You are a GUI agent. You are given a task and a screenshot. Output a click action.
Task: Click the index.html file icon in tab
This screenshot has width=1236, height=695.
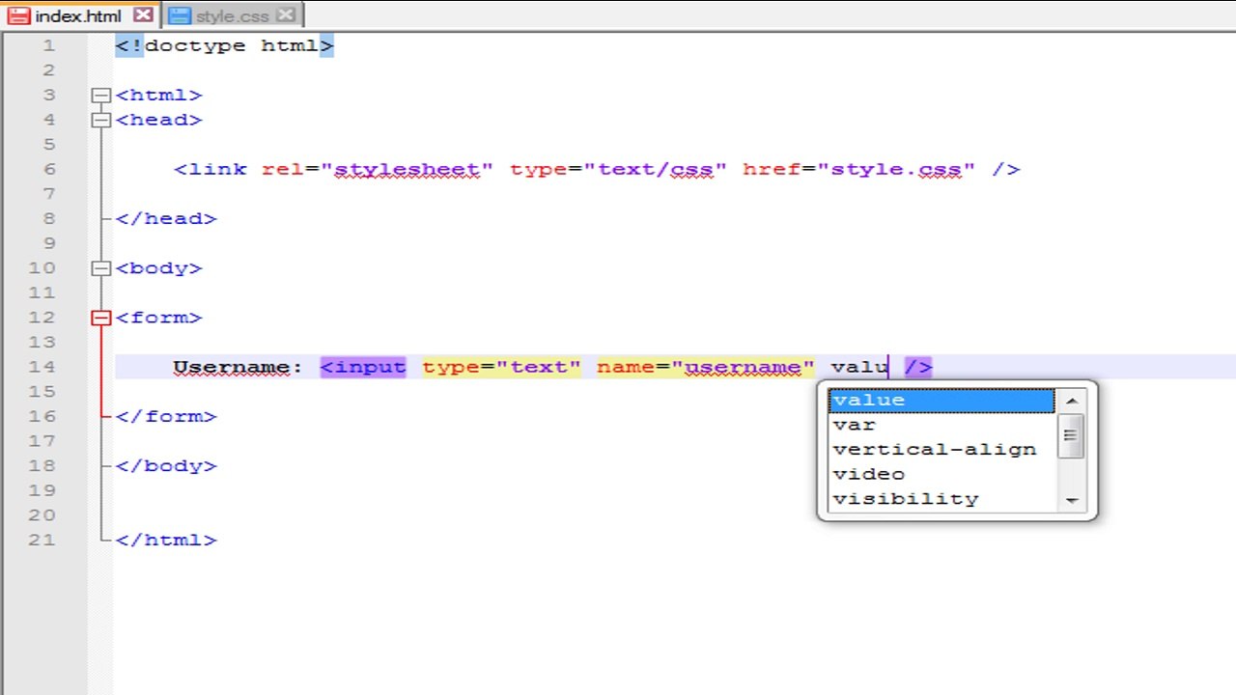(18, 15)
